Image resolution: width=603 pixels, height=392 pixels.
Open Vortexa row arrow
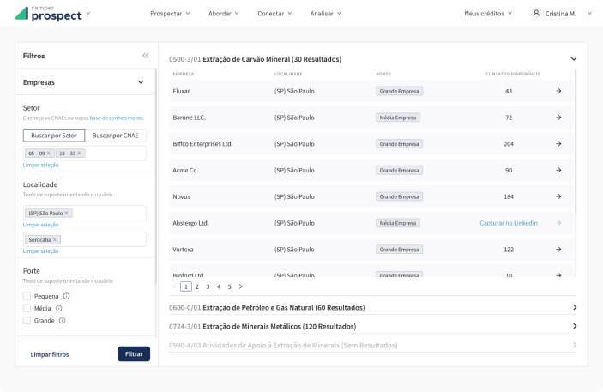click(558, 250)
